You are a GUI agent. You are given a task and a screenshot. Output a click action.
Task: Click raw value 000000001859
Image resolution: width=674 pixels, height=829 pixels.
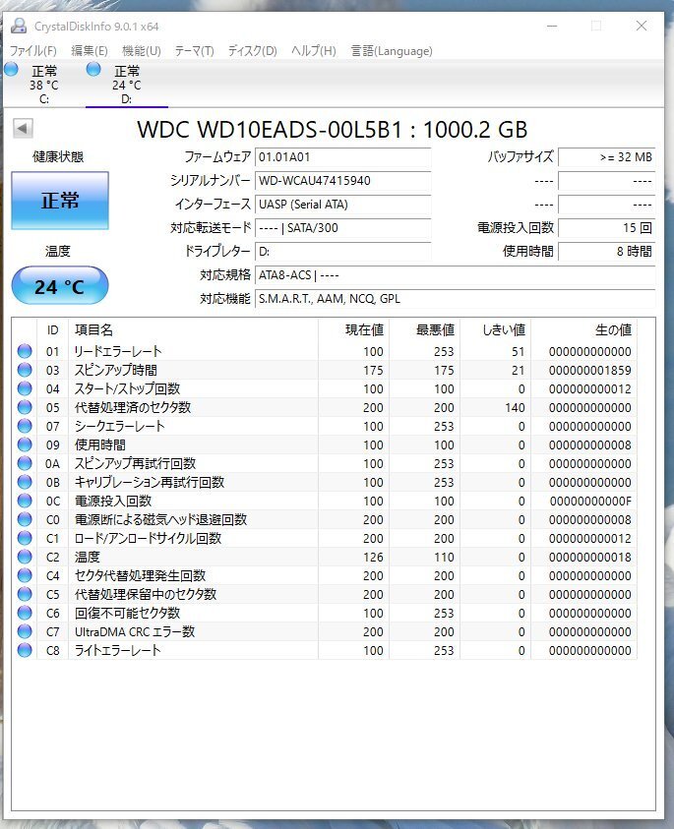[590, 370]
